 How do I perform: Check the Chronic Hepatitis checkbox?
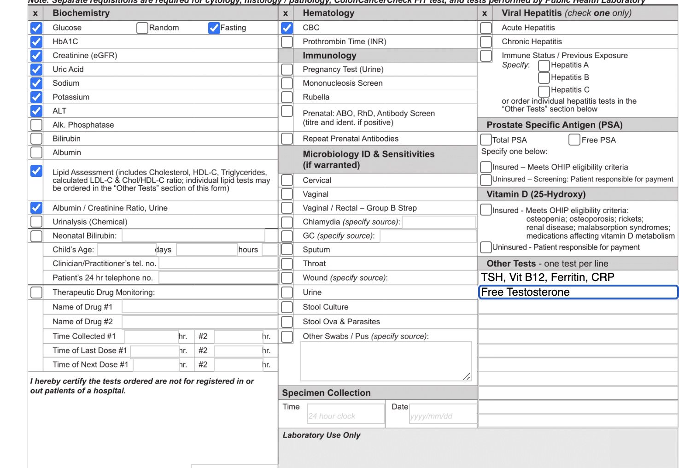click(x=486, y=42)
